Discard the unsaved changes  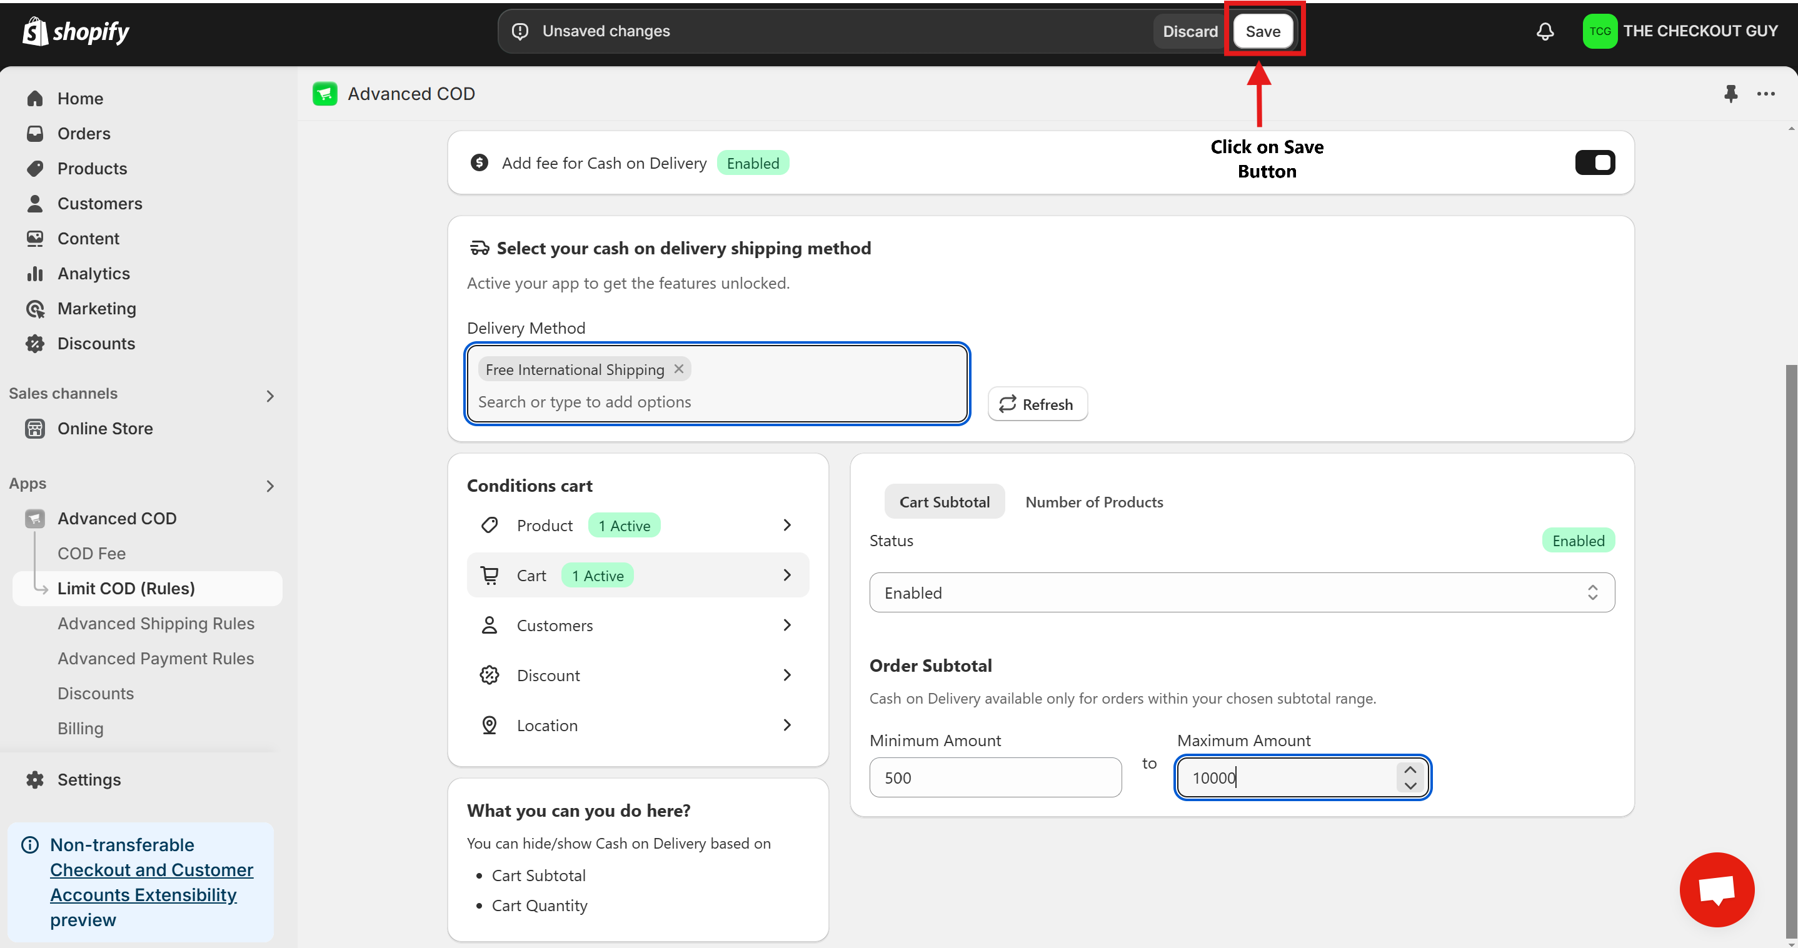[1189, 31]
